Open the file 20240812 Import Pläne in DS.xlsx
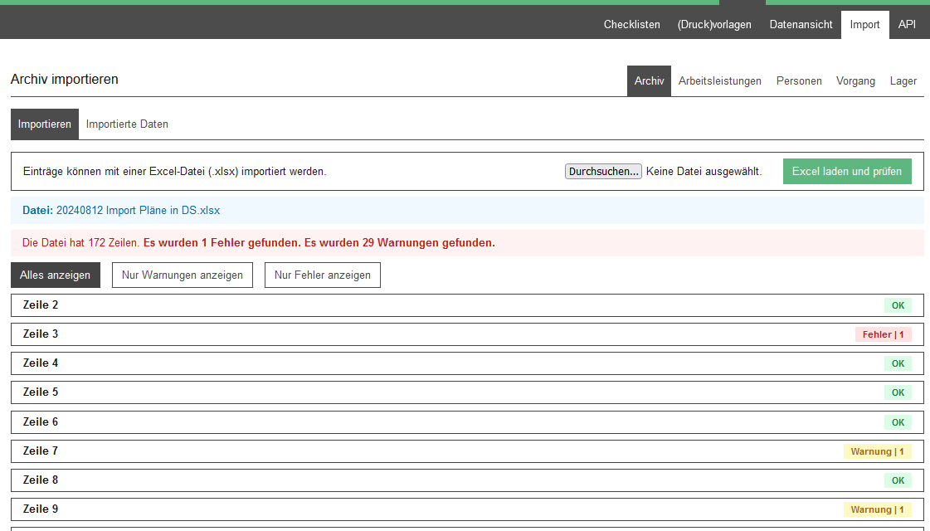Screen dimensions: 930x531 [x=138, y=210]
